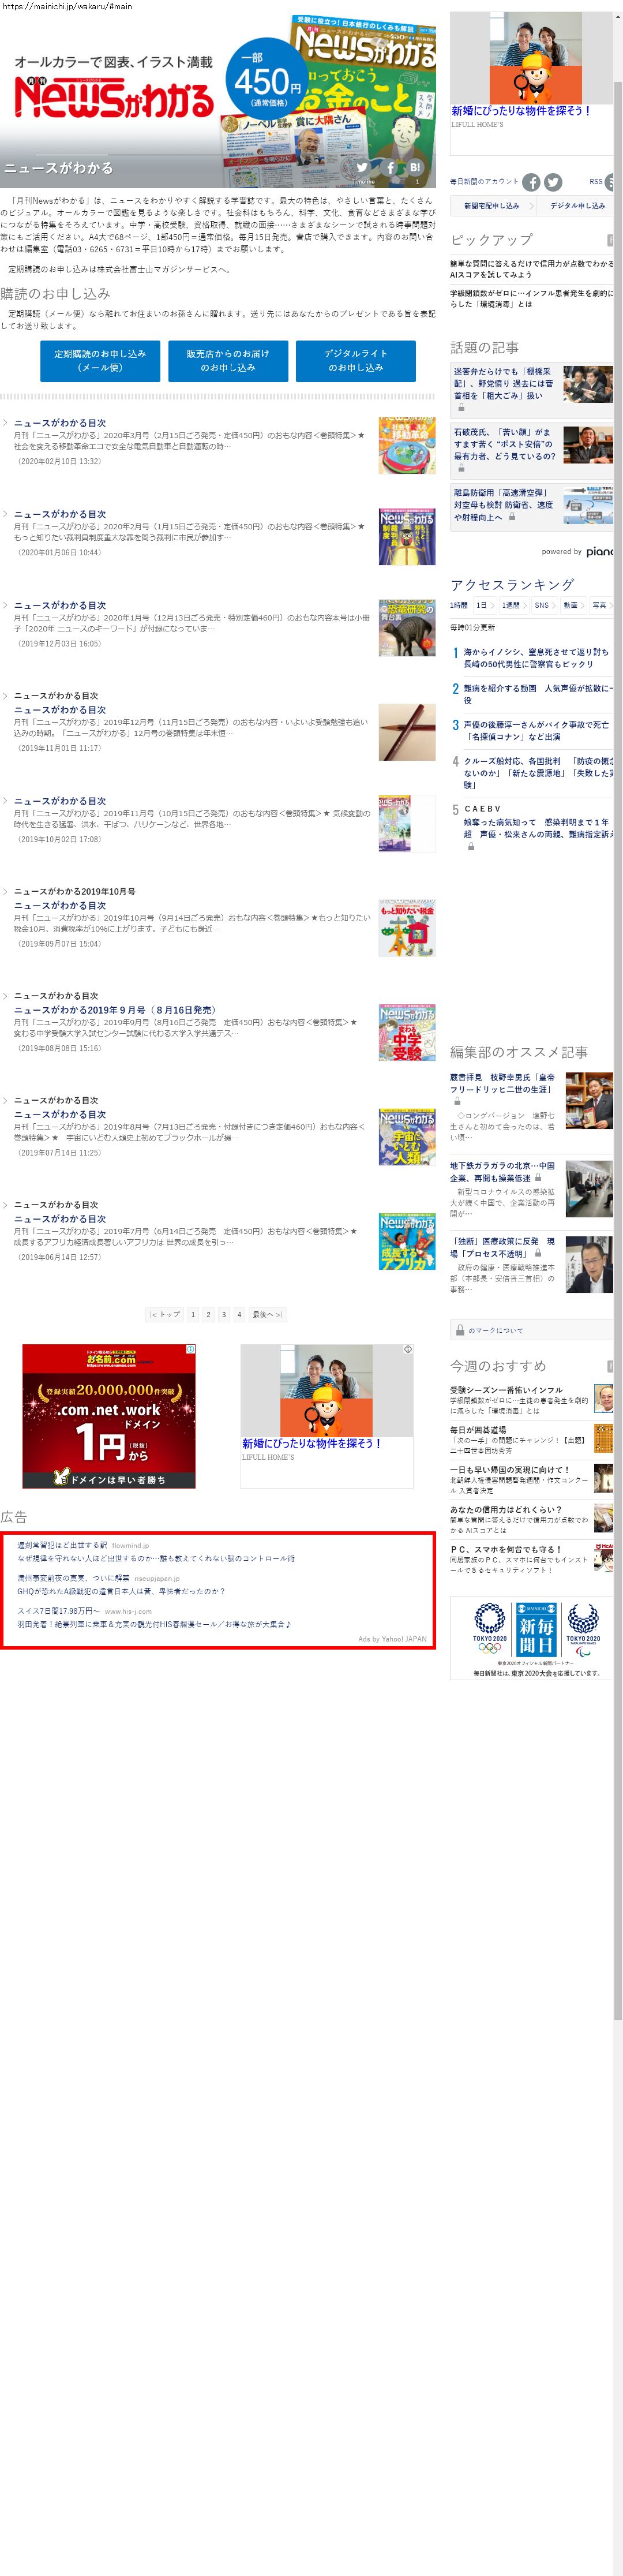Open editor pick 「独断」医療政策に反発
The height and width of the screenshot is (2576, 623).
click(x=503, y=1247)
